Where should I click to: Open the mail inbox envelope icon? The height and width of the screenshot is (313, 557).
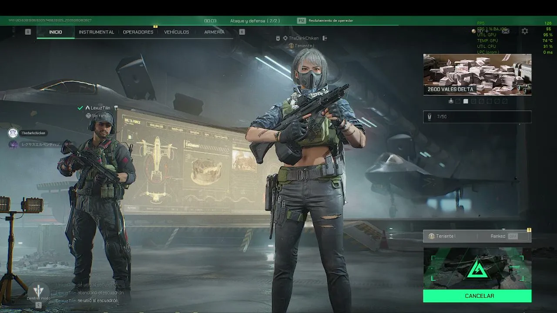point(506,31)
